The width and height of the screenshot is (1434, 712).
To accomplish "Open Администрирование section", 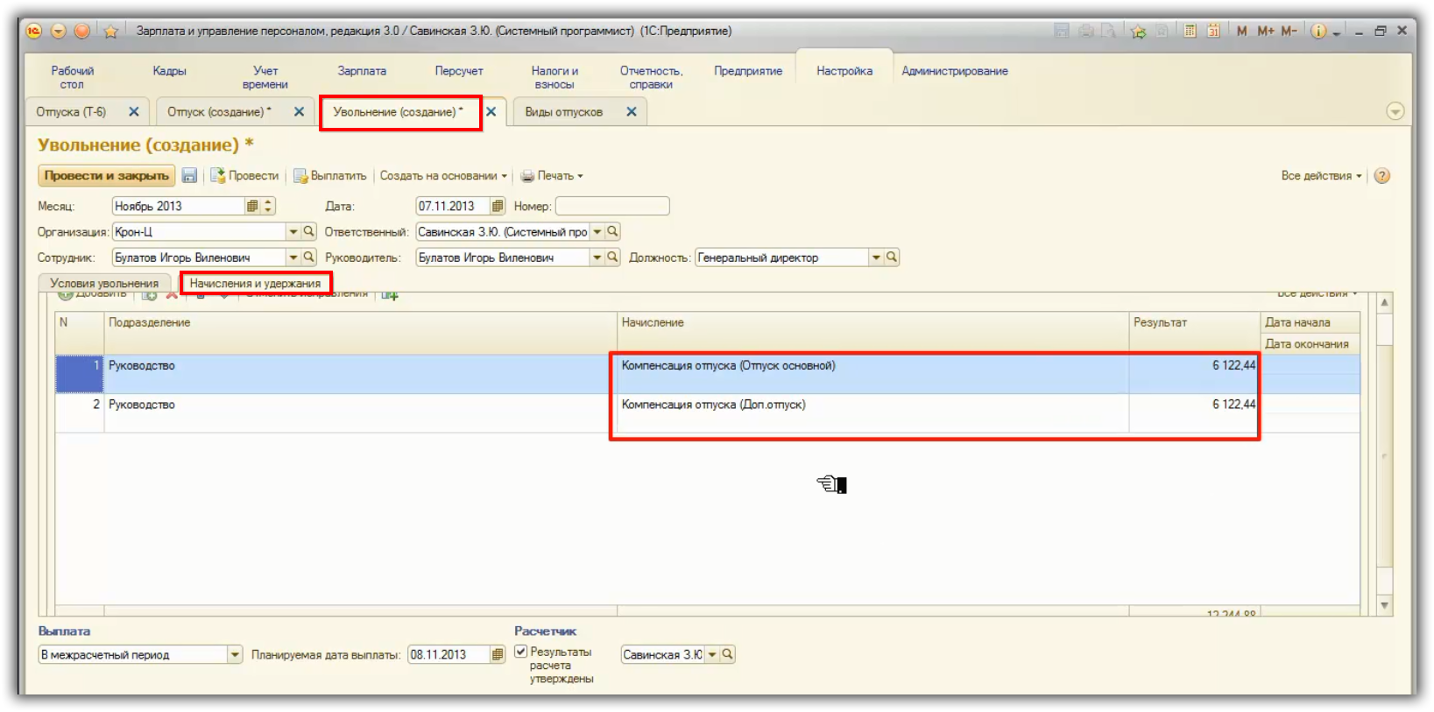I will (x=955, y=71).
